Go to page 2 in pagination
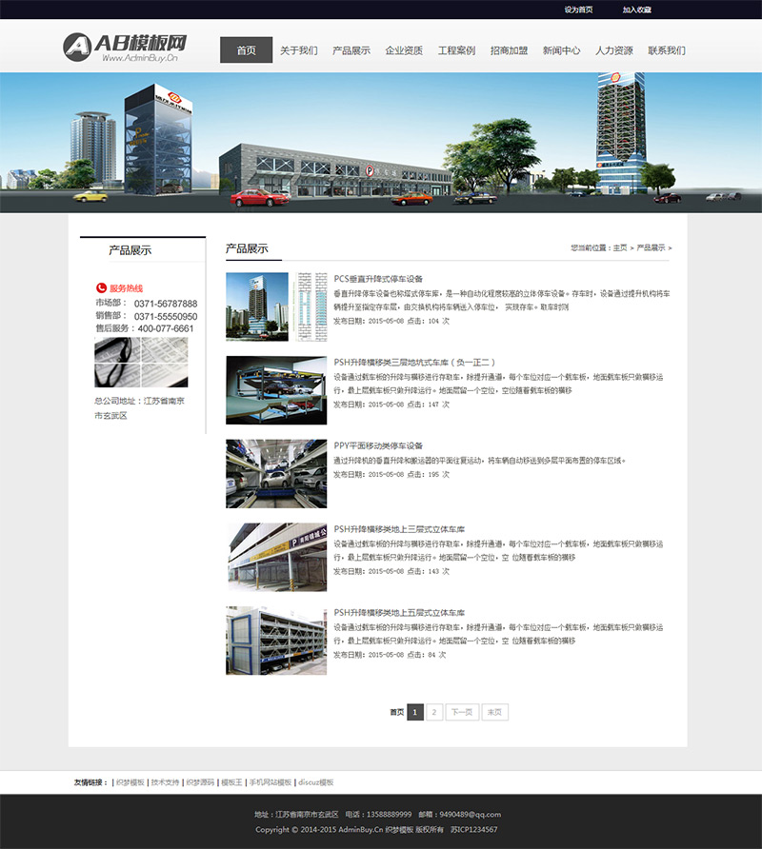The height and width of the screenshot is (849, 762). pos(434,712)
